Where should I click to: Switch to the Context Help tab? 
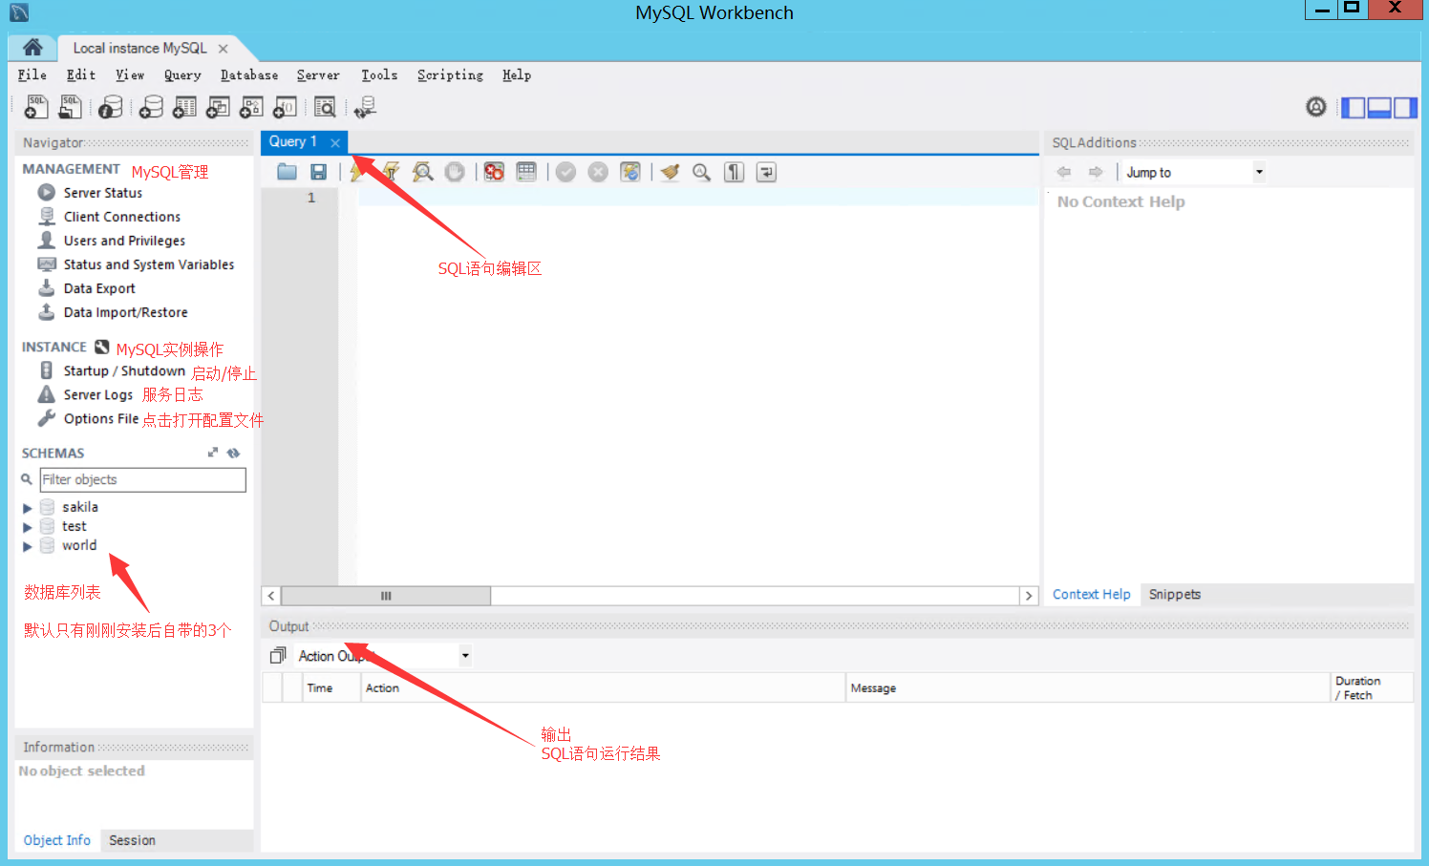1091,594
